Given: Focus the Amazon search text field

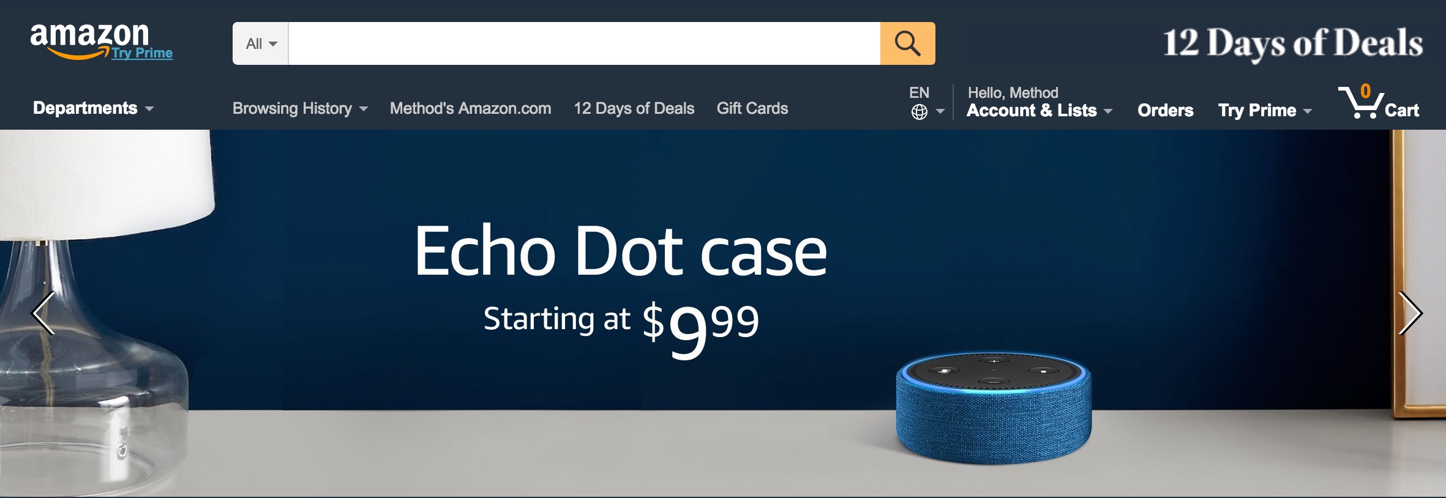Looking at the screenshot, I should click(584, 43).
